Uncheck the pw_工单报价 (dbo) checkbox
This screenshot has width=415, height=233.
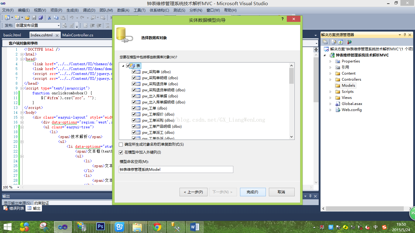click(x=134, y=114)
